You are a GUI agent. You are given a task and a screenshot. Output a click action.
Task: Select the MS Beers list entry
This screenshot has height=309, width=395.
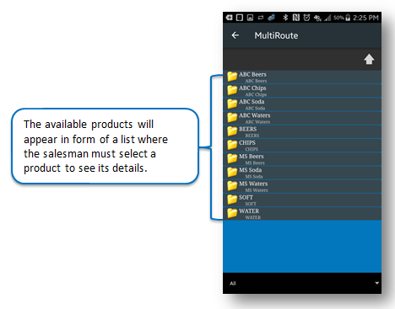point(302,159)
